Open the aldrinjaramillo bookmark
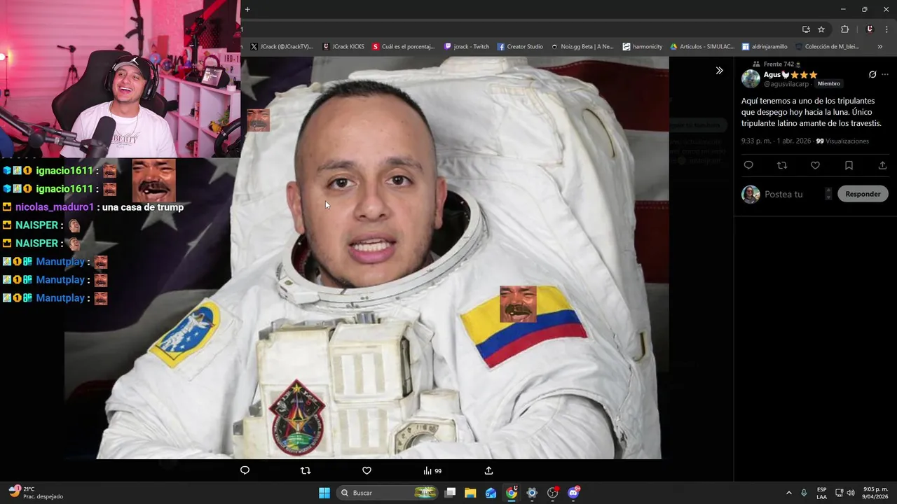The height and width of the screenshot is (504, 897). coord(765,47)
